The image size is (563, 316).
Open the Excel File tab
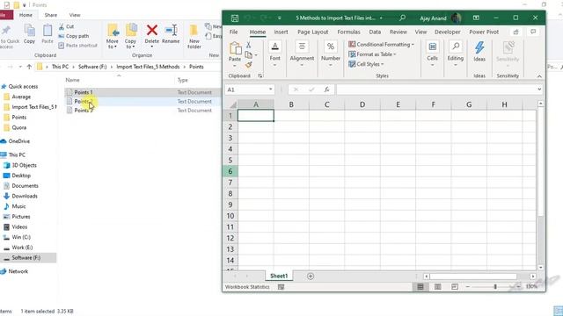click(x=233, y=32)
